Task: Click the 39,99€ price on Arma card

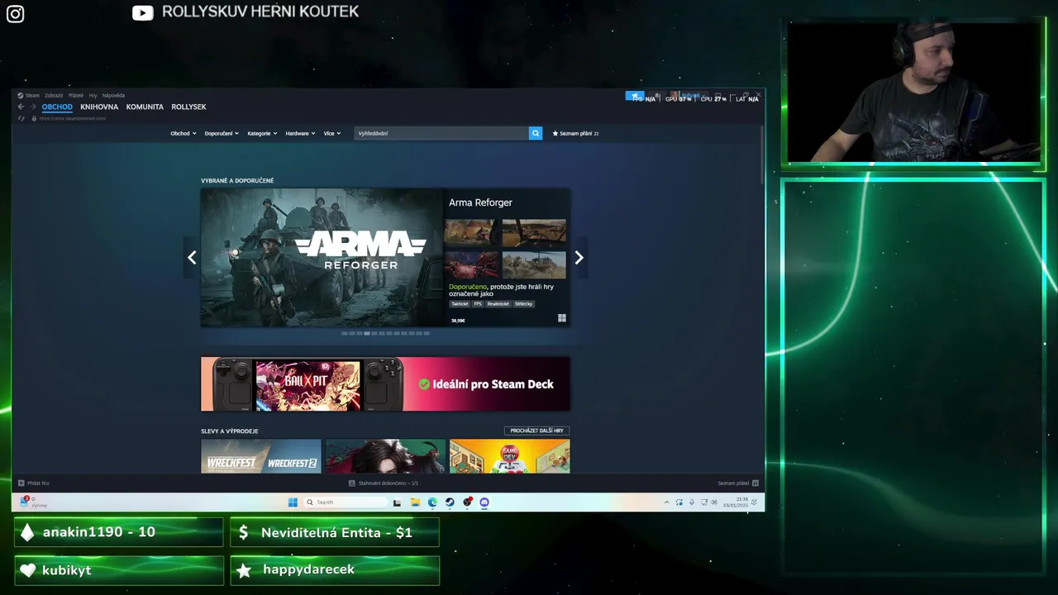Action: pyautogui.click(x=457, y=320)
